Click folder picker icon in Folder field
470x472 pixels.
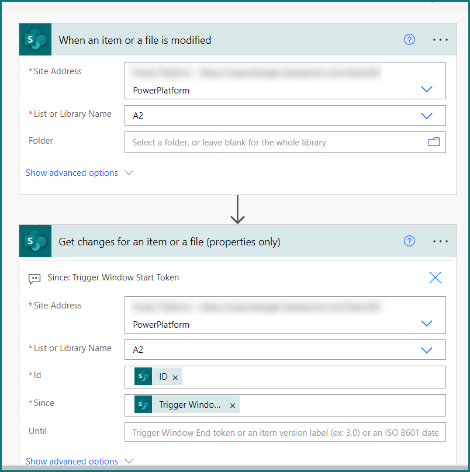434,142
